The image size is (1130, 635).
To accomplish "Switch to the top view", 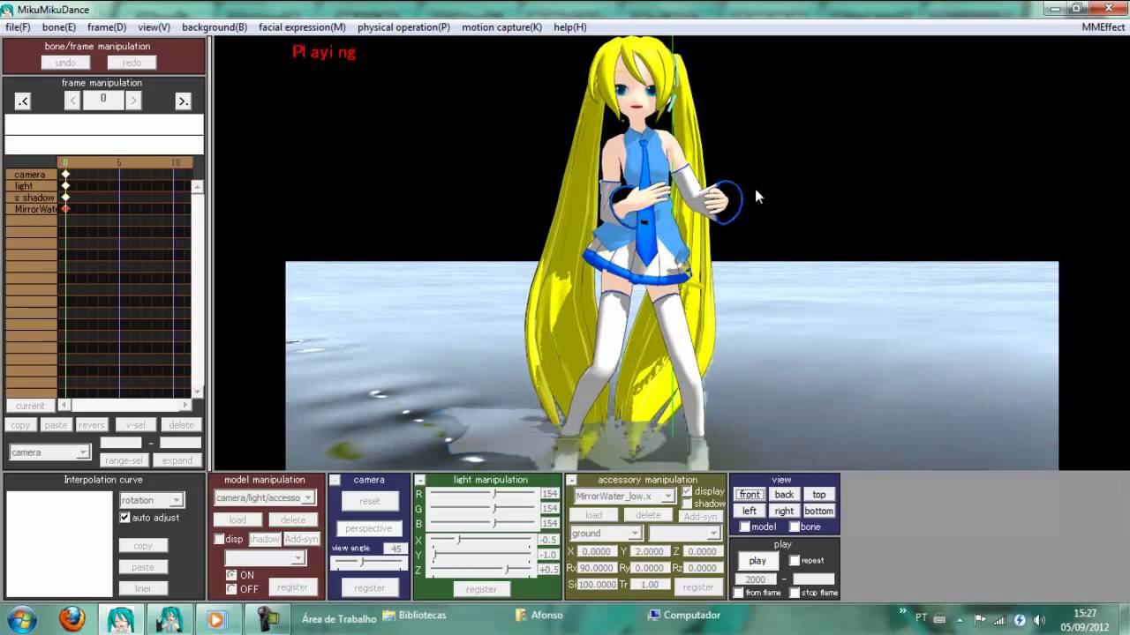I will (x=819, y=495).
